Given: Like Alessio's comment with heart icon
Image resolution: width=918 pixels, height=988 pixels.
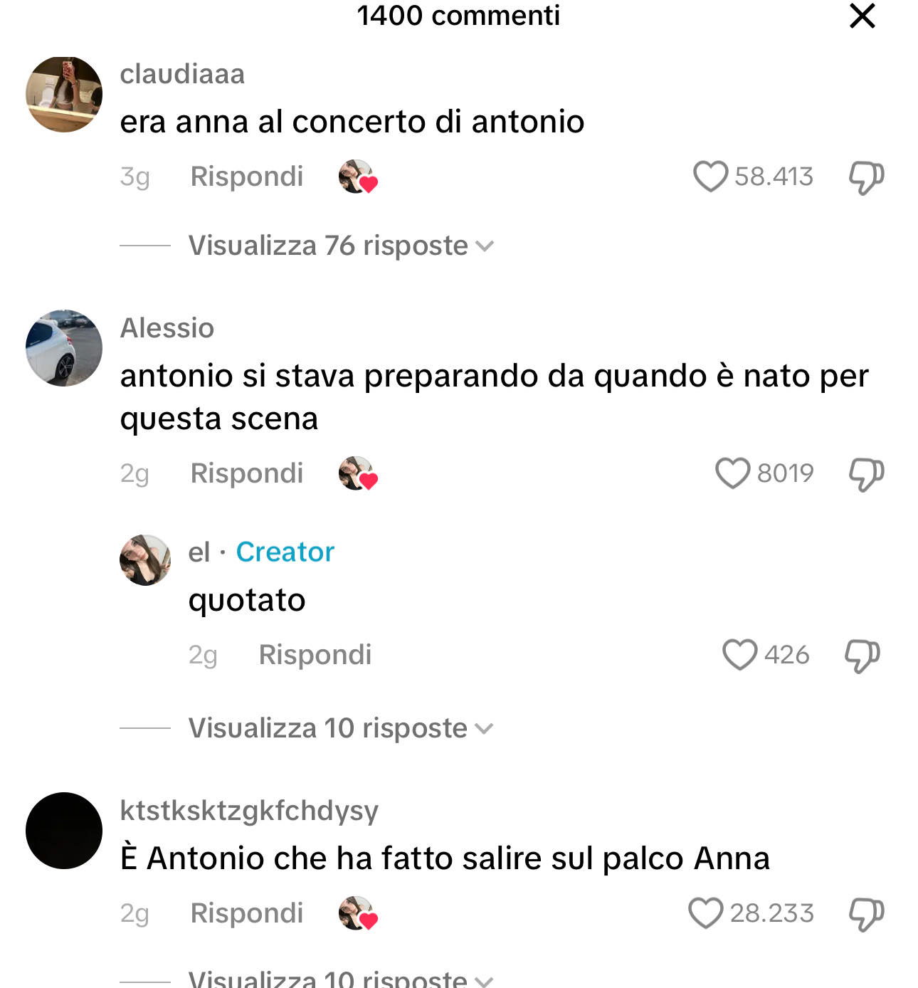Looking at the screenshot, I should 732,473.
